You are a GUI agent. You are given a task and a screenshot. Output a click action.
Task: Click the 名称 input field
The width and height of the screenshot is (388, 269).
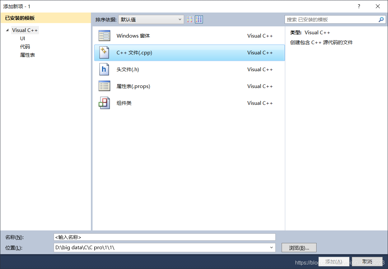coord(165,237)
